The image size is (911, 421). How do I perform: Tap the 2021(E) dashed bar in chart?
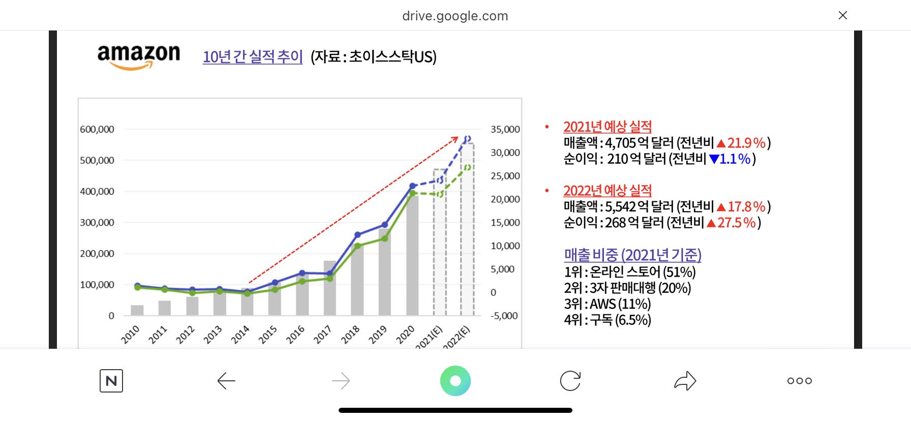440,242
